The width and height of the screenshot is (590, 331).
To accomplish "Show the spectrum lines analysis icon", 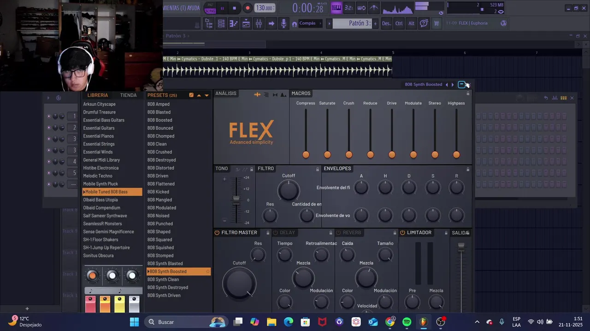I will [266, 95].
